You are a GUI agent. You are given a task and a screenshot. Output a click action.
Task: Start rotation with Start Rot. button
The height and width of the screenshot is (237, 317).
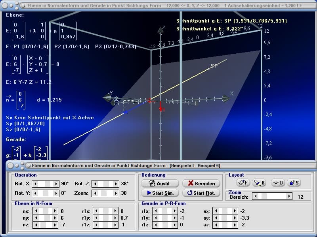coord(201,193)
